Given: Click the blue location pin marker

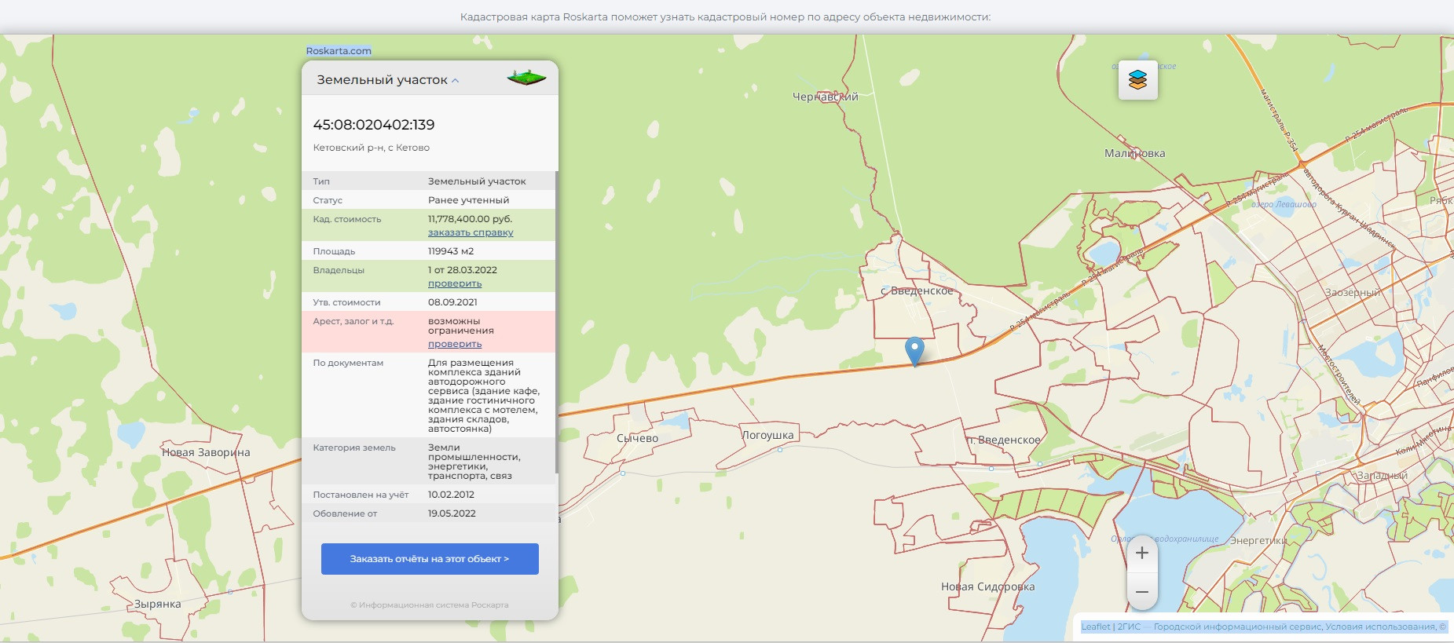Looking at the screenshot, I should (914, 350).
